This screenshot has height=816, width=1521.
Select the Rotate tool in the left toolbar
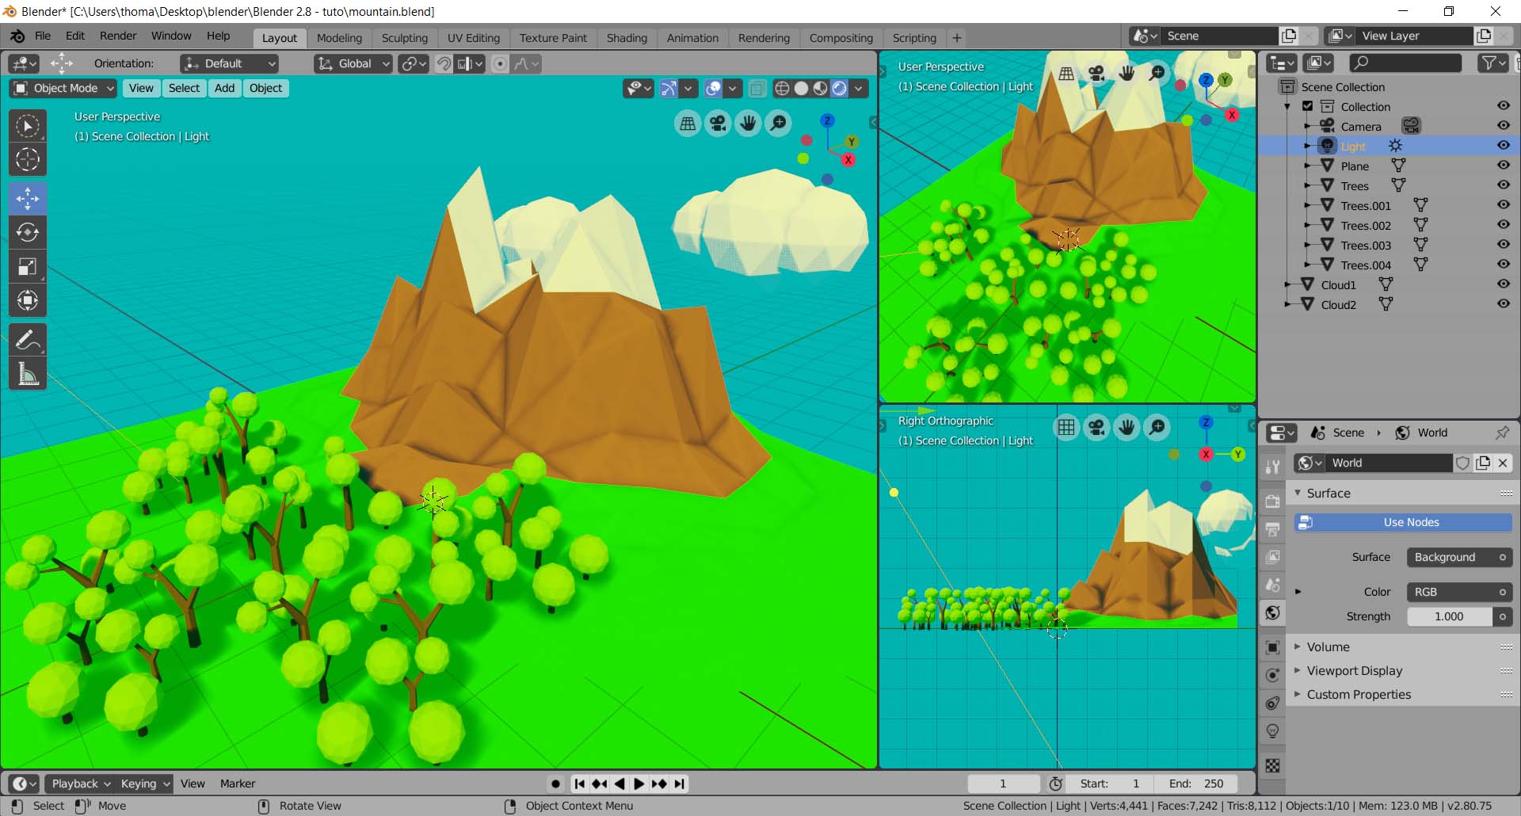[28, 232]
